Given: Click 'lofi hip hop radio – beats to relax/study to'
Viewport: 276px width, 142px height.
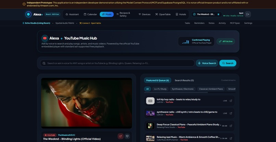Looking at the screenshot, I should pos(178,100).
